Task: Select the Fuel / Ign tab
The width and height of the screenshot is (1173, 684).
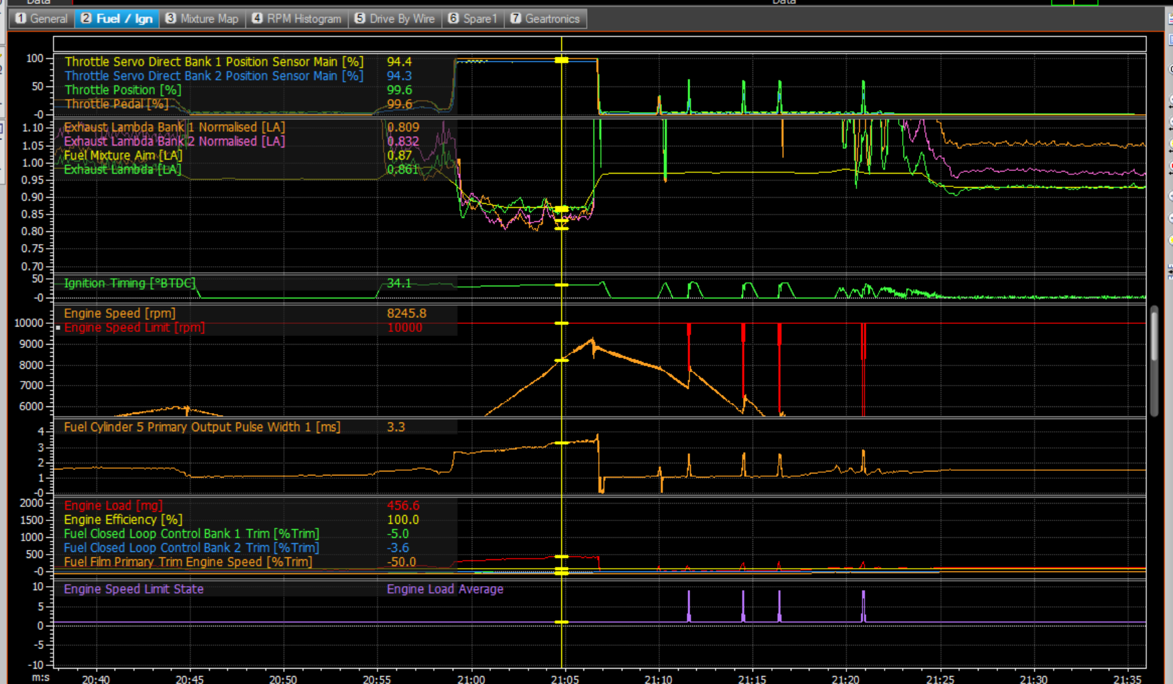Action: coord(117,19)
